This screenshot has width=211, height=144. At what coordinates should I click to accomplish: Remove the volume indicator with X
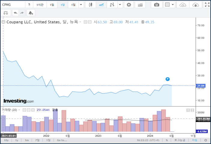33,110
